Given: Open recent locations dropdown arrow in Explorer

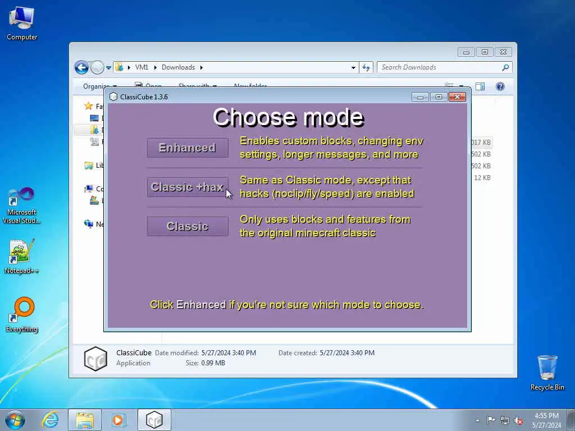Looking at the screenshot, I should point(108,67).
